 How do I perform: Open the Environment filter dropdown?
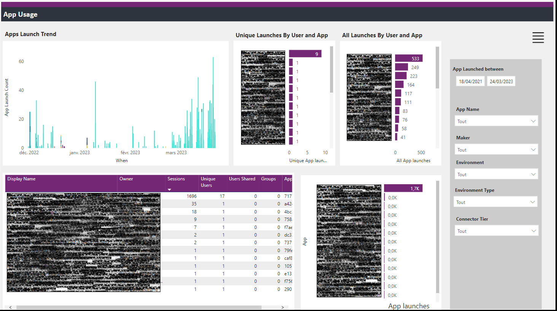pyautogui.click(x=496, y=174)
